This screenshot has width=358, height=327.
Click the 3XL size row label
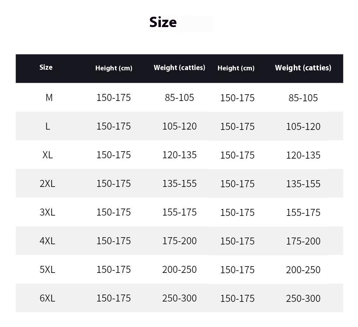[47, 212]
